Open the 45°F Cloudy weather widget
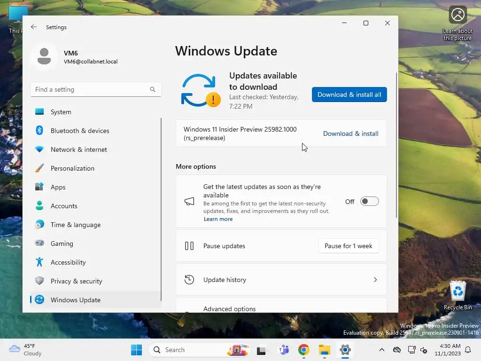This screenshot has height=361, width=481. pyautogui.click(x=25, y=350)
